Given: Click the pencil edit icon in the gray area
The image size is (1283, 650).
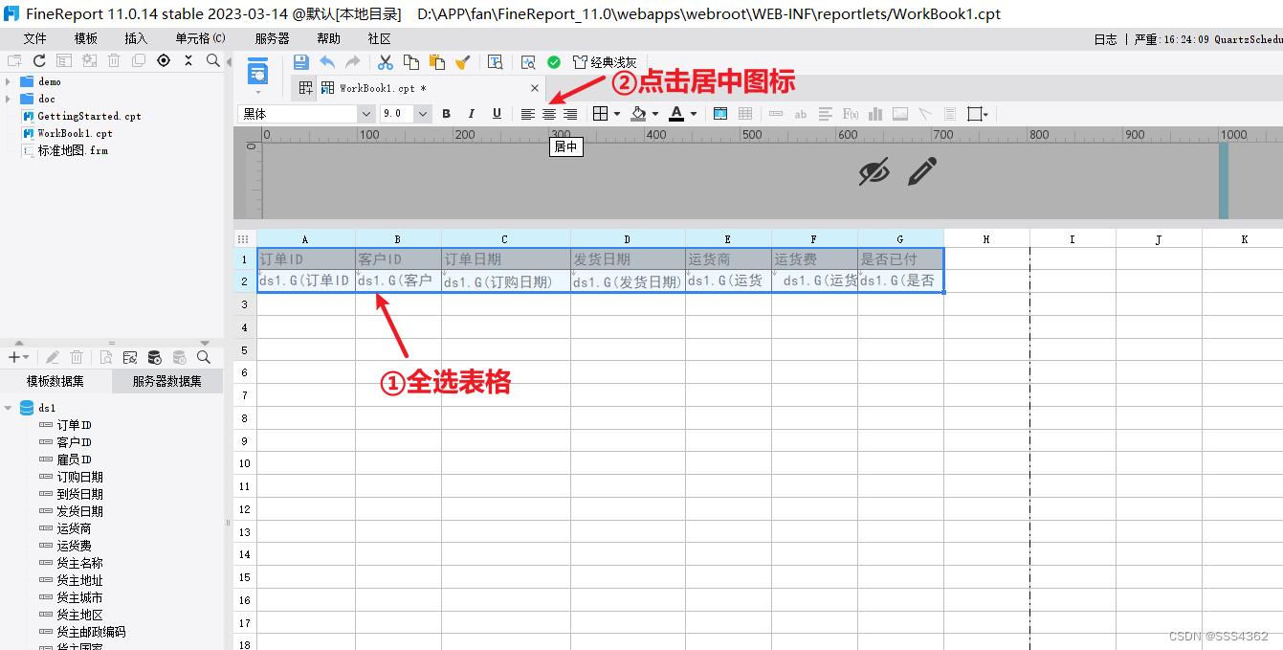Looking at the screenshot, I should point(921,172).
